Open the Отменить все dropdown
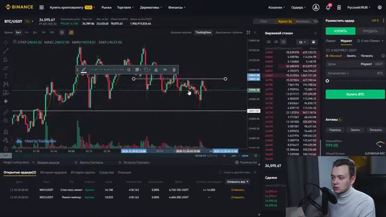This screenshot has height=217, width=386. tap(238, 182)
